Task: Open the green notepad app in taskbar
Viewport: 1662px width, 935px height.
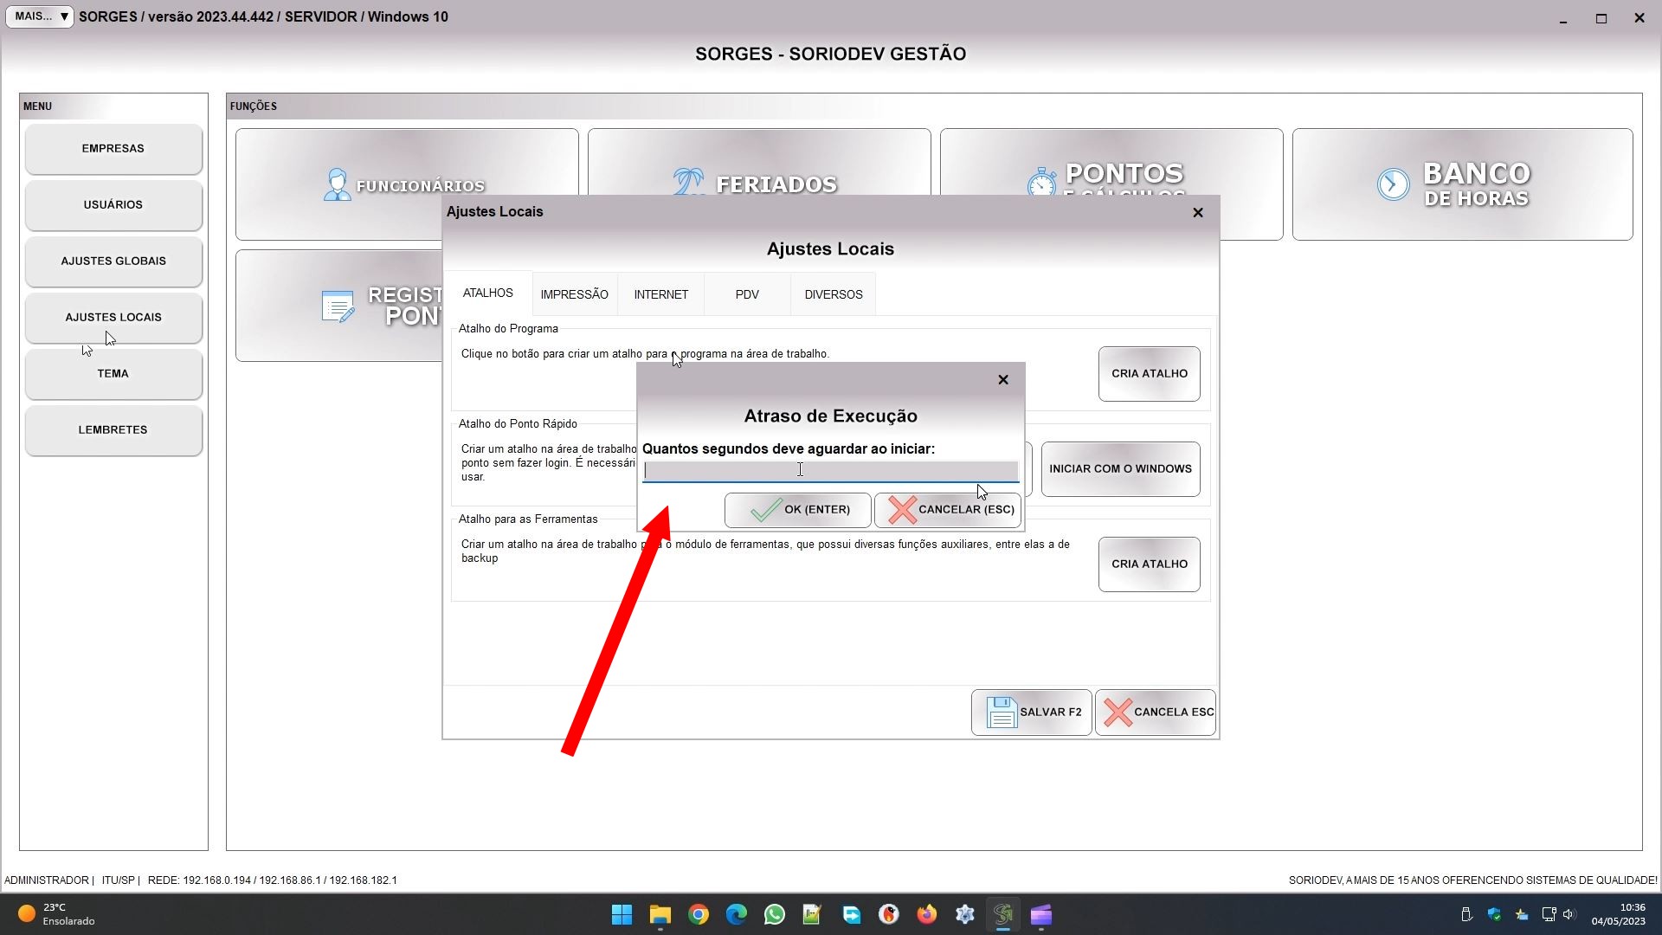Action: click(812, 915)
